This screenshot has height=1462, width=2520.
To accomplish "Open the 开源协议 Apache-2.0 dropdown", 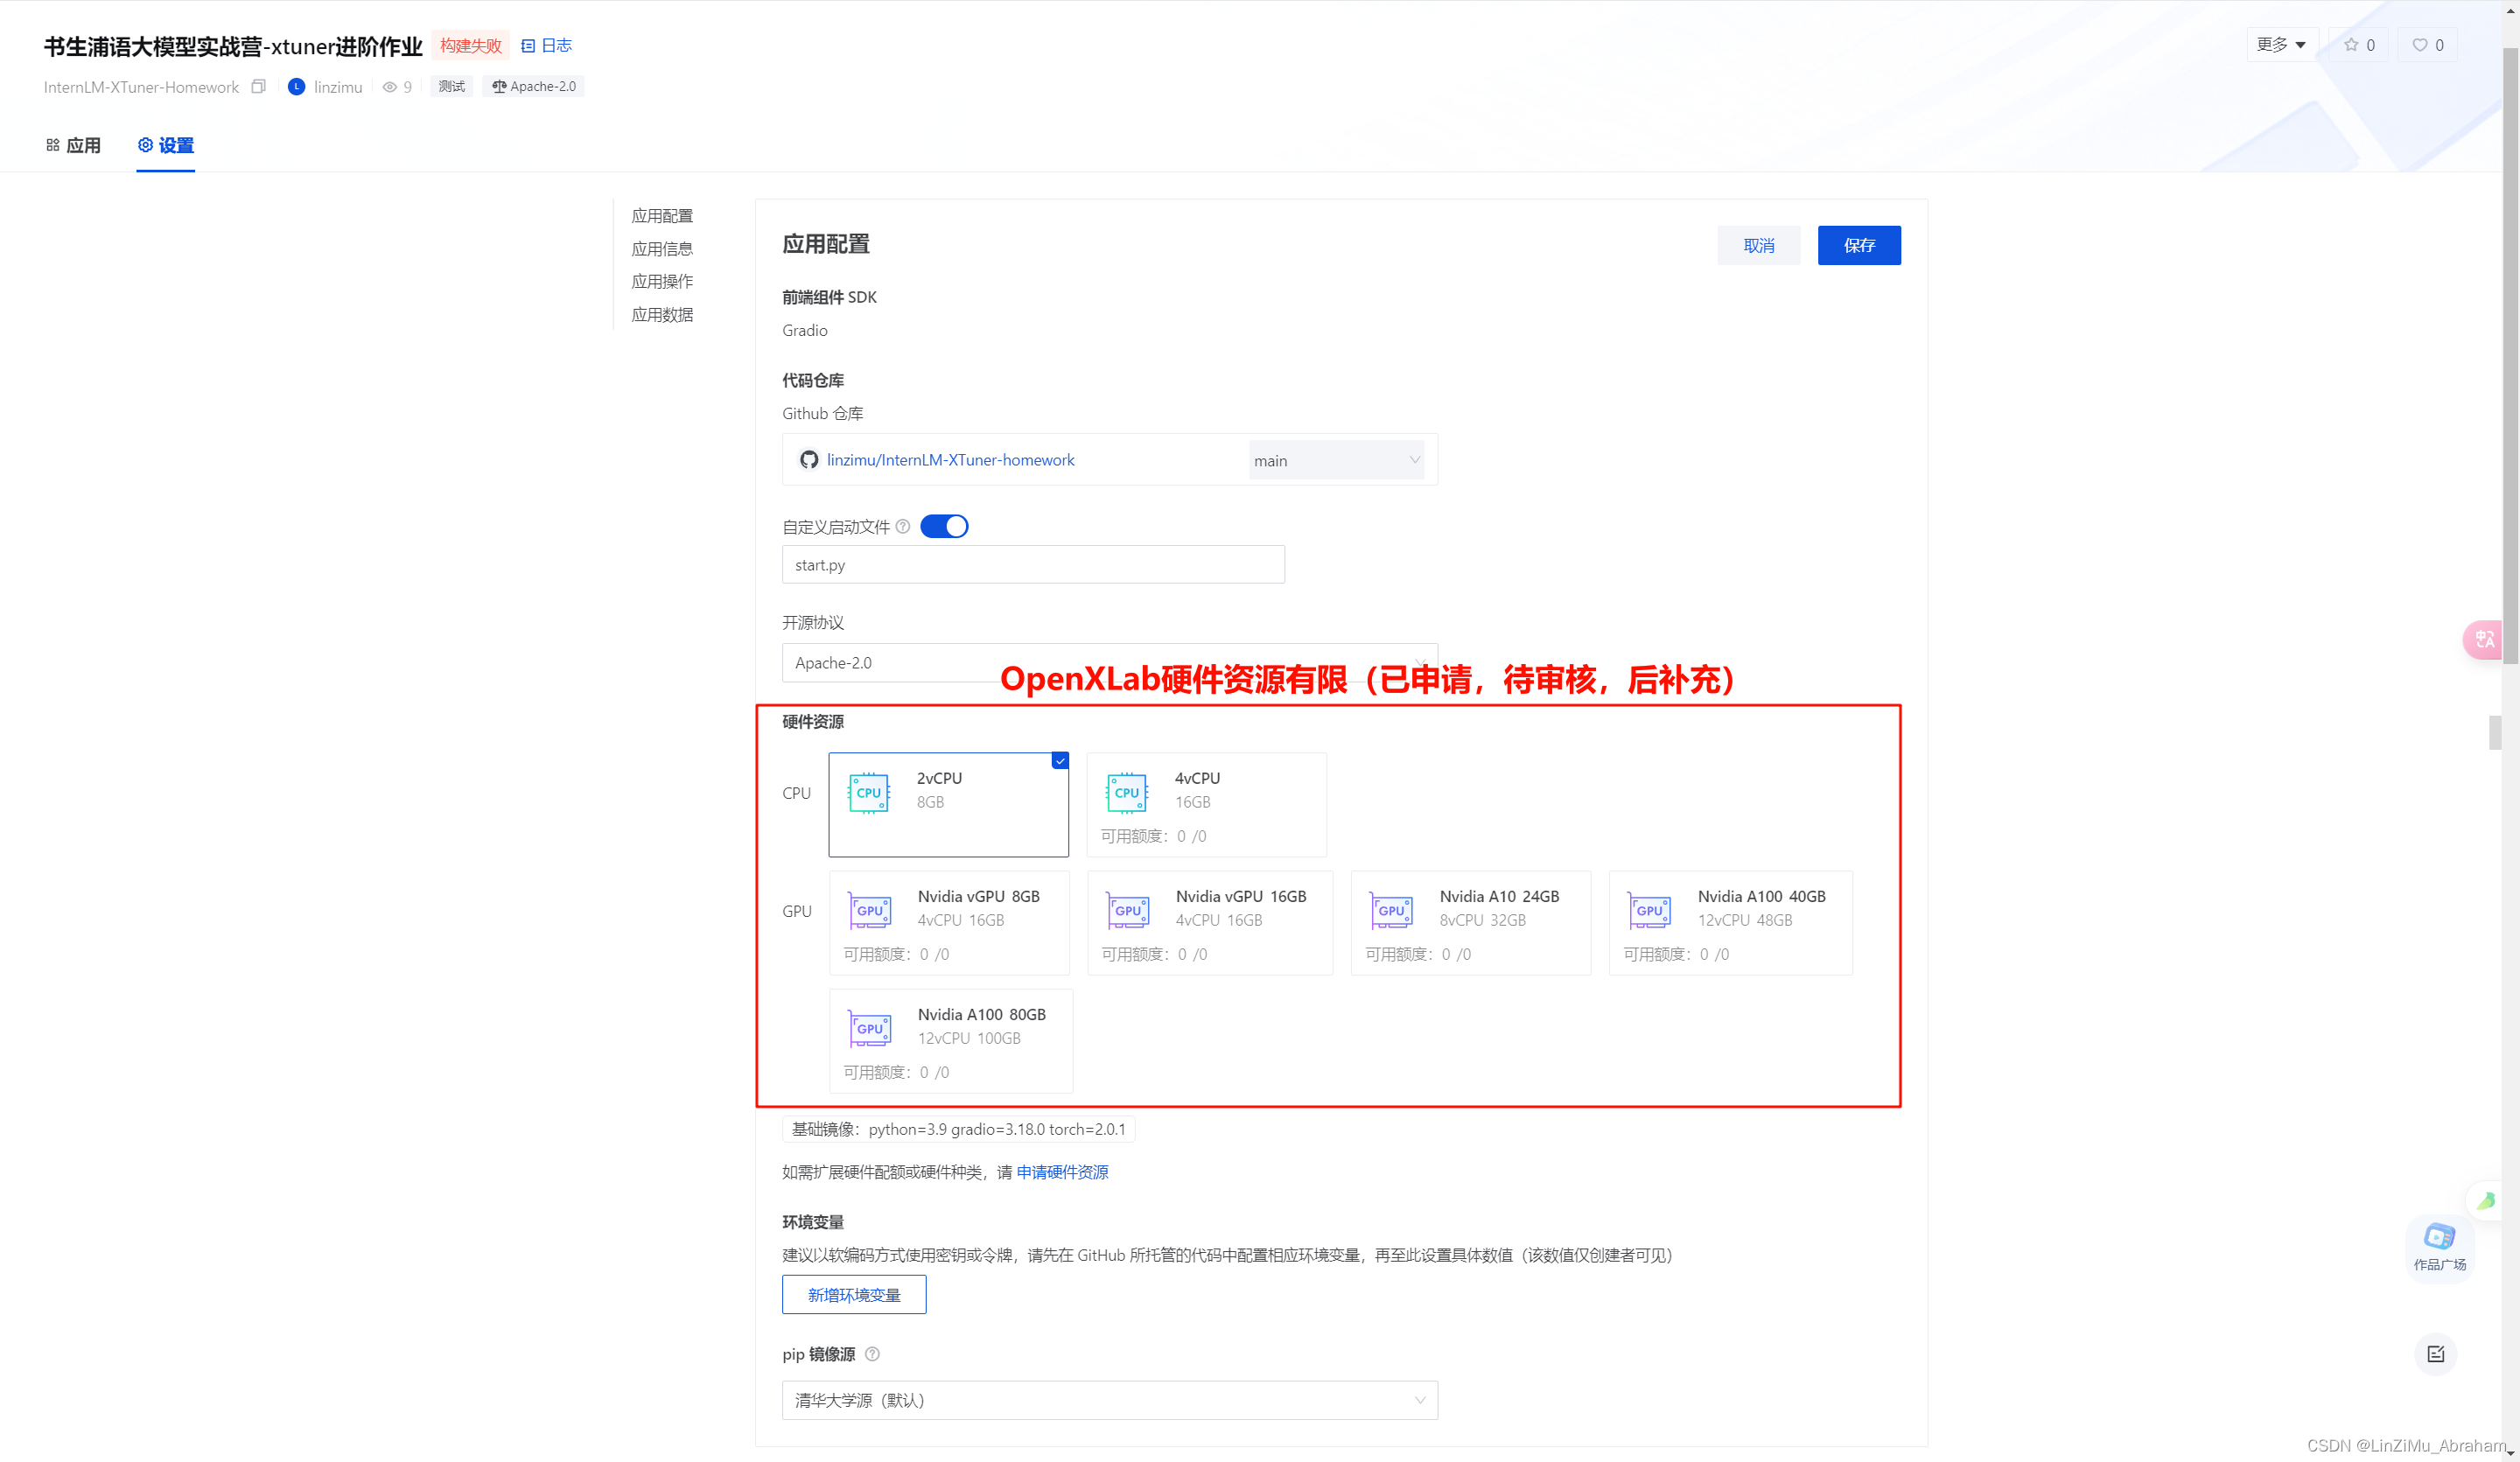I will pyautogui.click(x=1109, y=663).
